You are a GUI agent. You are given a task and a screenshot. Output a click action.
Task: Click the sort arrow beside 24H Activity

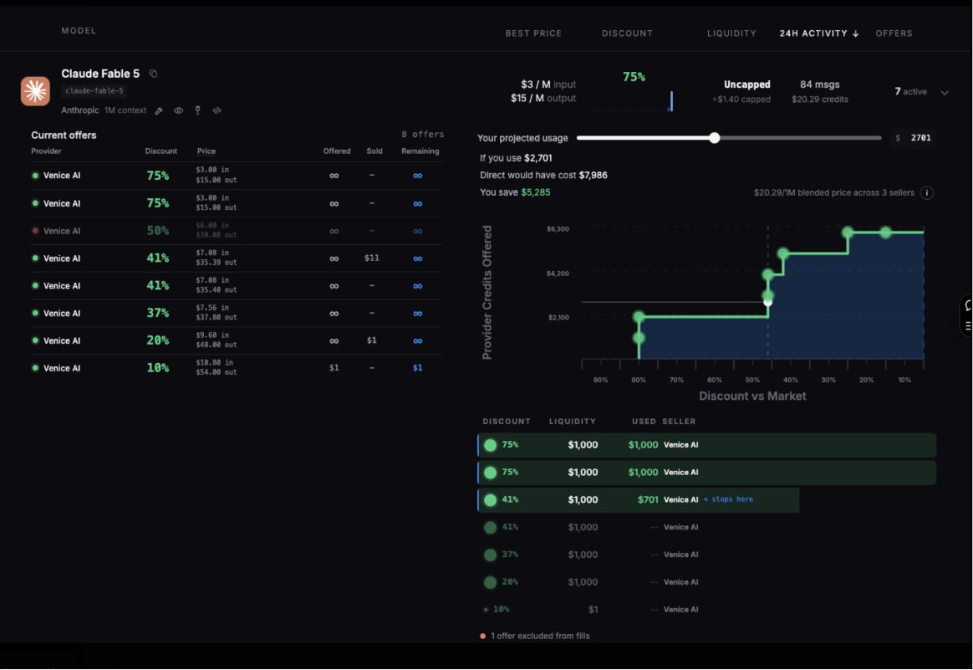(856, 33)
